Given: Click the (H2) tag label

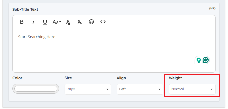Looking at the screenshot, I should click(212, 9).
